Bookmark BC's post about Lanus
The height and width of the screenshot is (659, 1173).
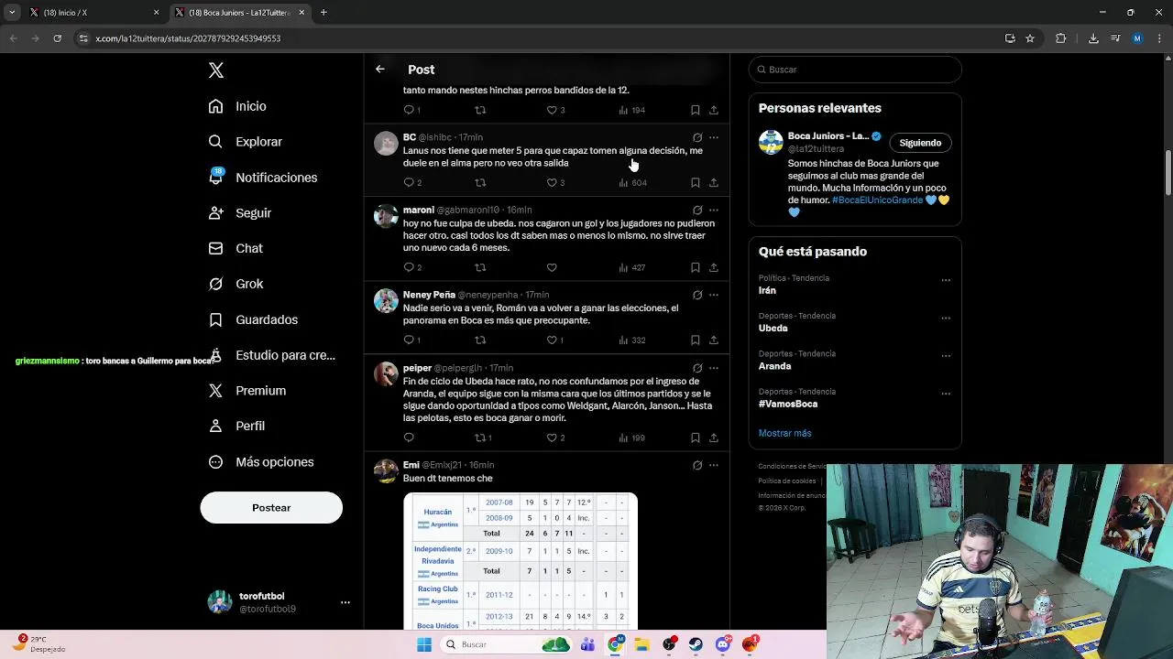696,183
